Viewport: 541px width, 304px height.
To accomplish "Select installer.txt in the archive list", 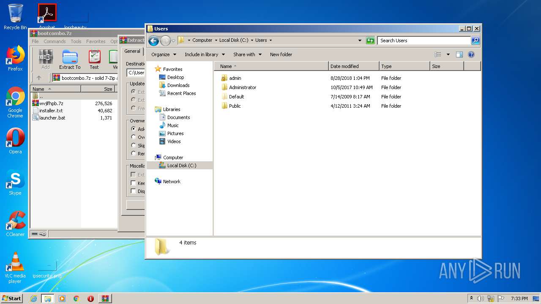I will pos(51,111).
